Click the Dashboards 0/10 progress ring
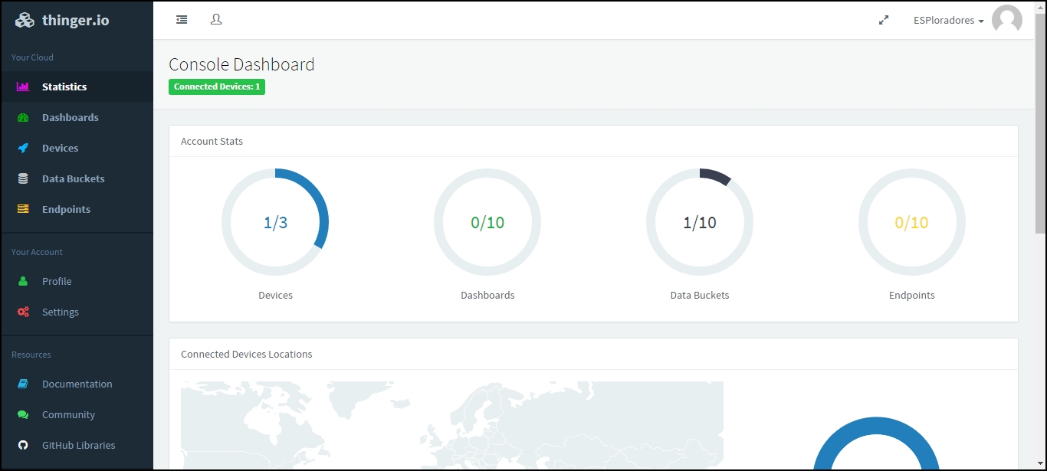Viewport: 1047px width, 471px height. (x=487, y=222)
